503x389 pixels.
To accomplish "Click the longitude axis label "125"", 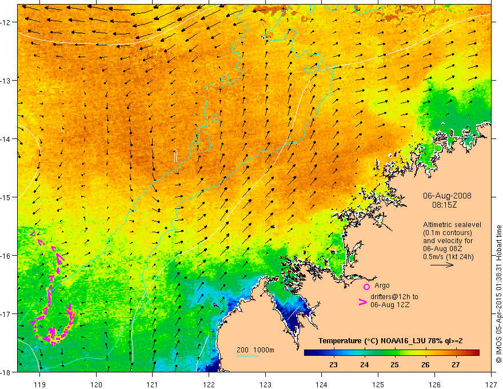I will click(x=378, y=384).
